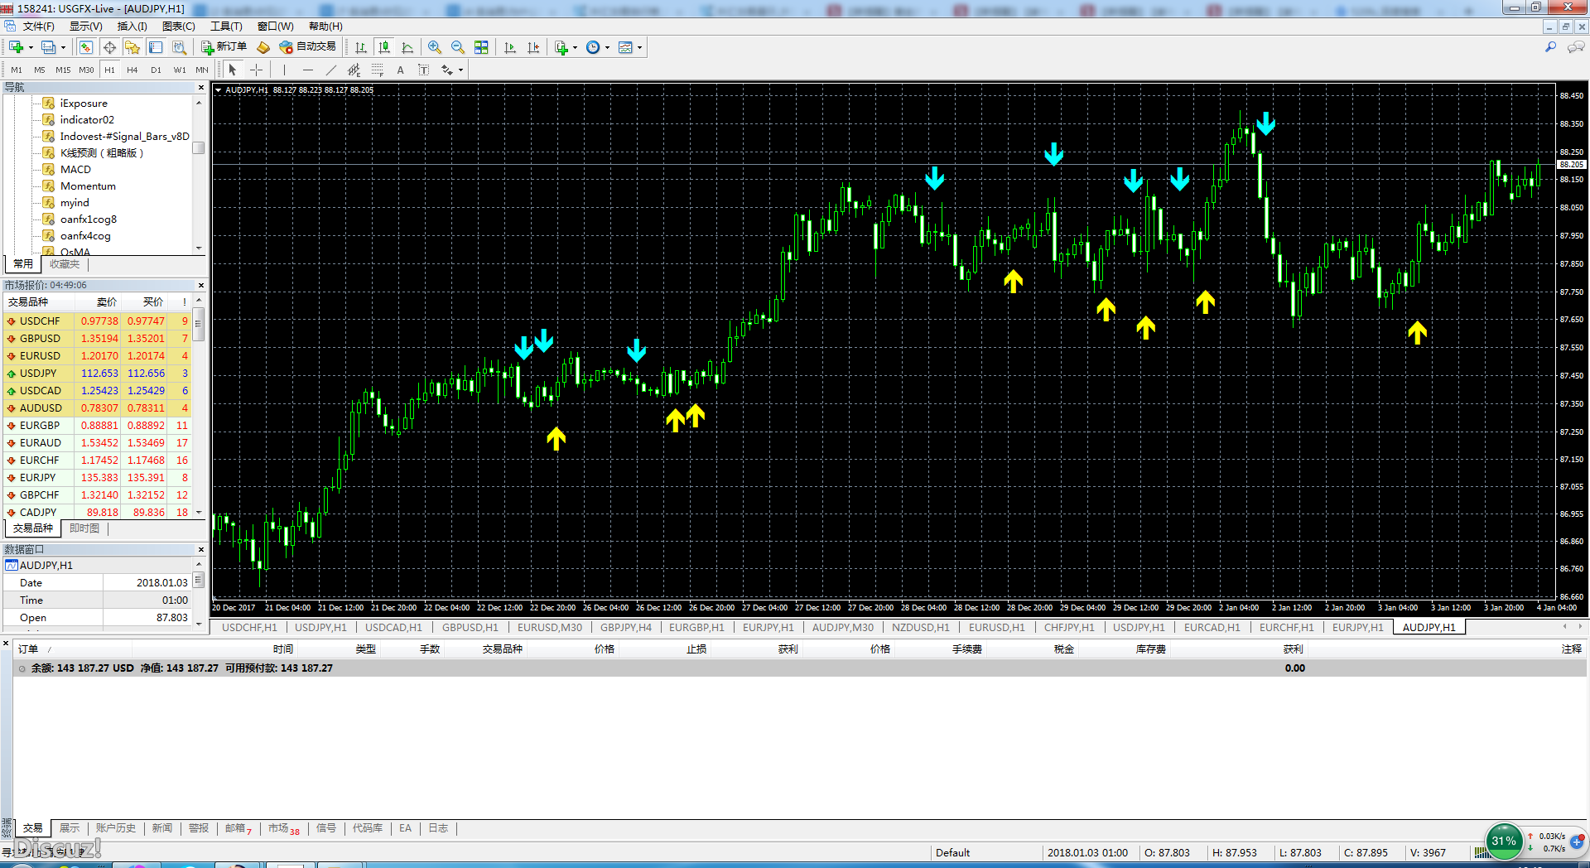Open the Templates dropdown arrow
This screenshot has width=1590, height=868.
point(639,47)
